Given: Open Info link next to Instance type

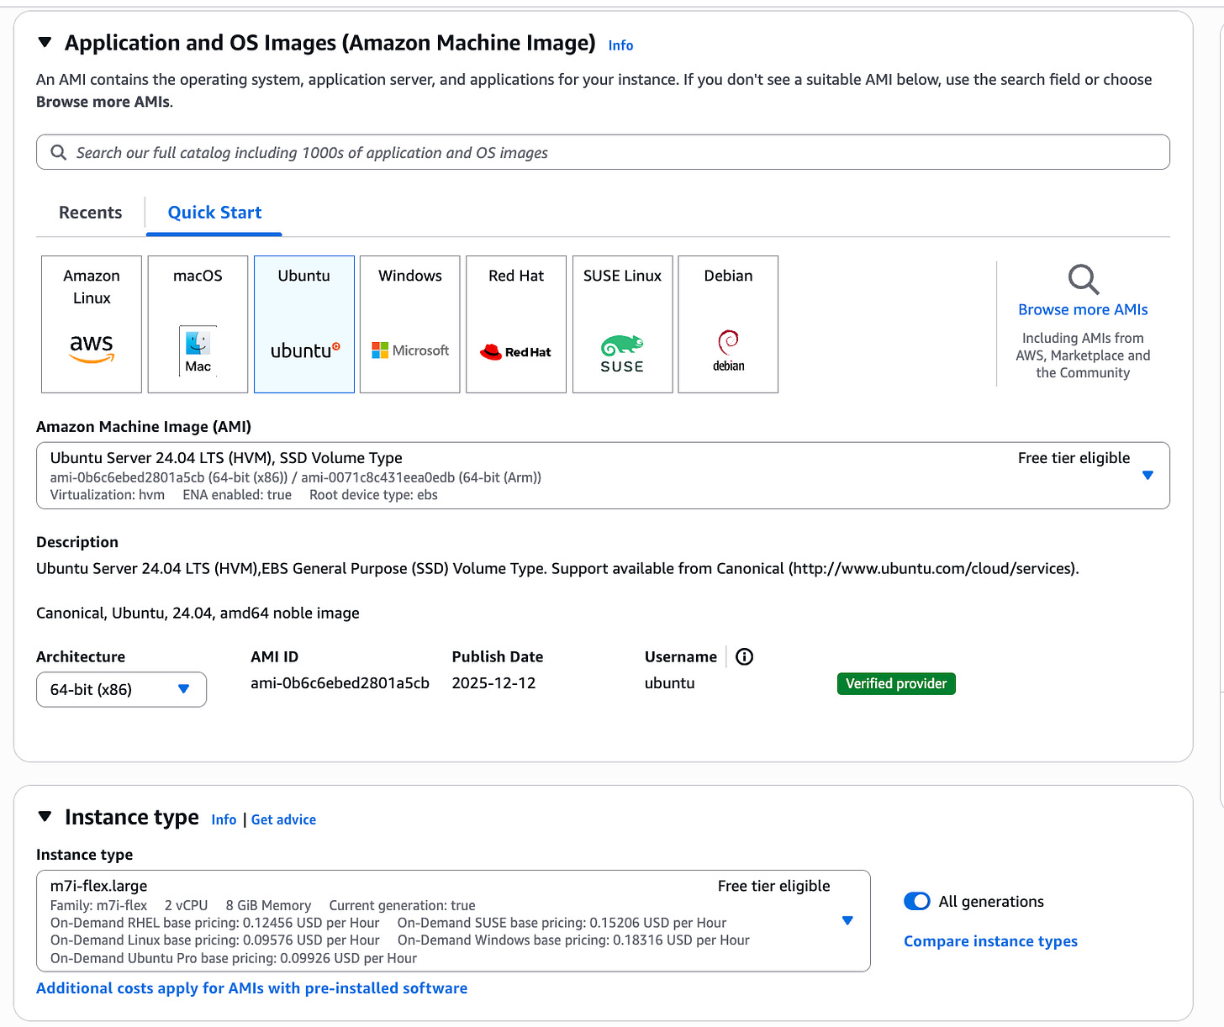Looking at the screenshot, I should (224, 819).
